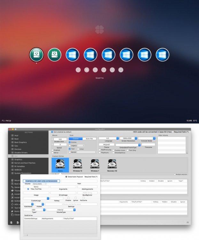Enable the Mouse Mirror checkbox

(52, 153)
